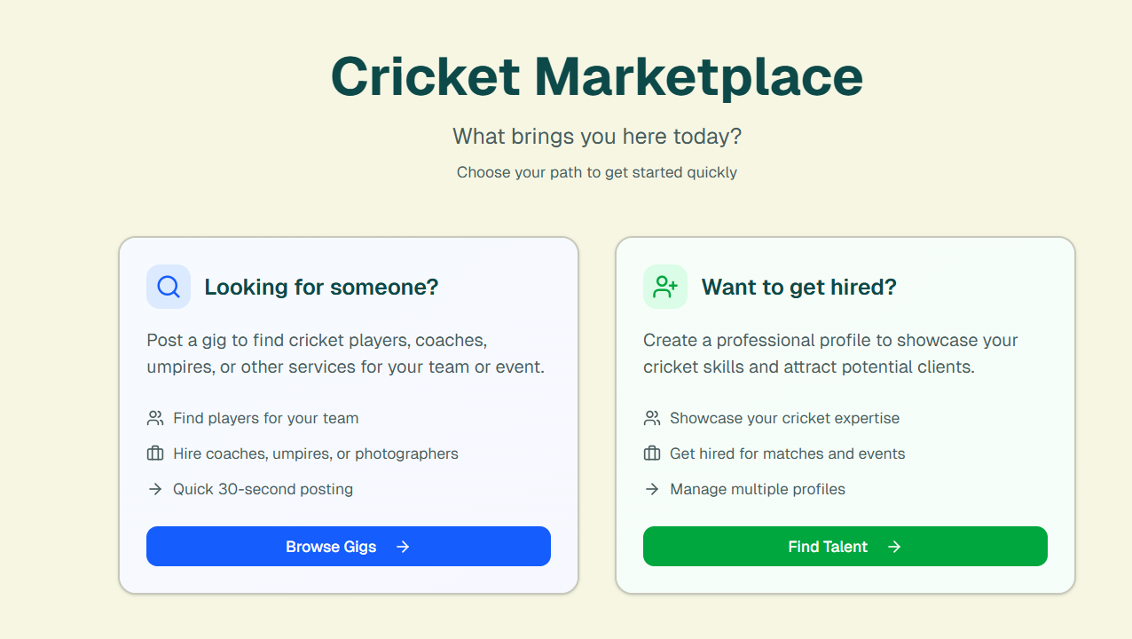Viewport: 1132px width, 639px height.
Task: Select the people icon beside 'Find players for your team'
Action: point(155,417)
